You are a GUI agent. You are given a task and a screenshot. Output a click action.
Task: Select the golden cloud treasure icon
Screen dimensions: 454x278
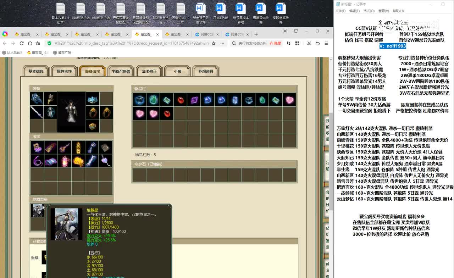(78, 161)
